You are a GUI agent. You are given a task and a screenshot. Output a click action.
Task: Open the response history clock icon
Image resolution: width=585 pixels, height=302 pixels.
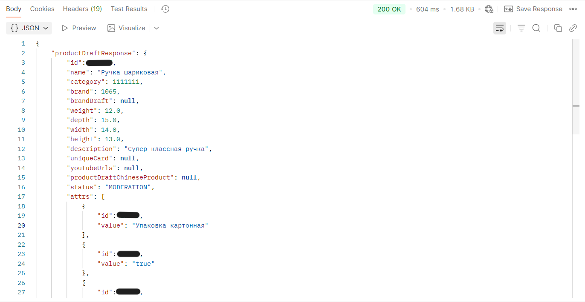point(165,9)
